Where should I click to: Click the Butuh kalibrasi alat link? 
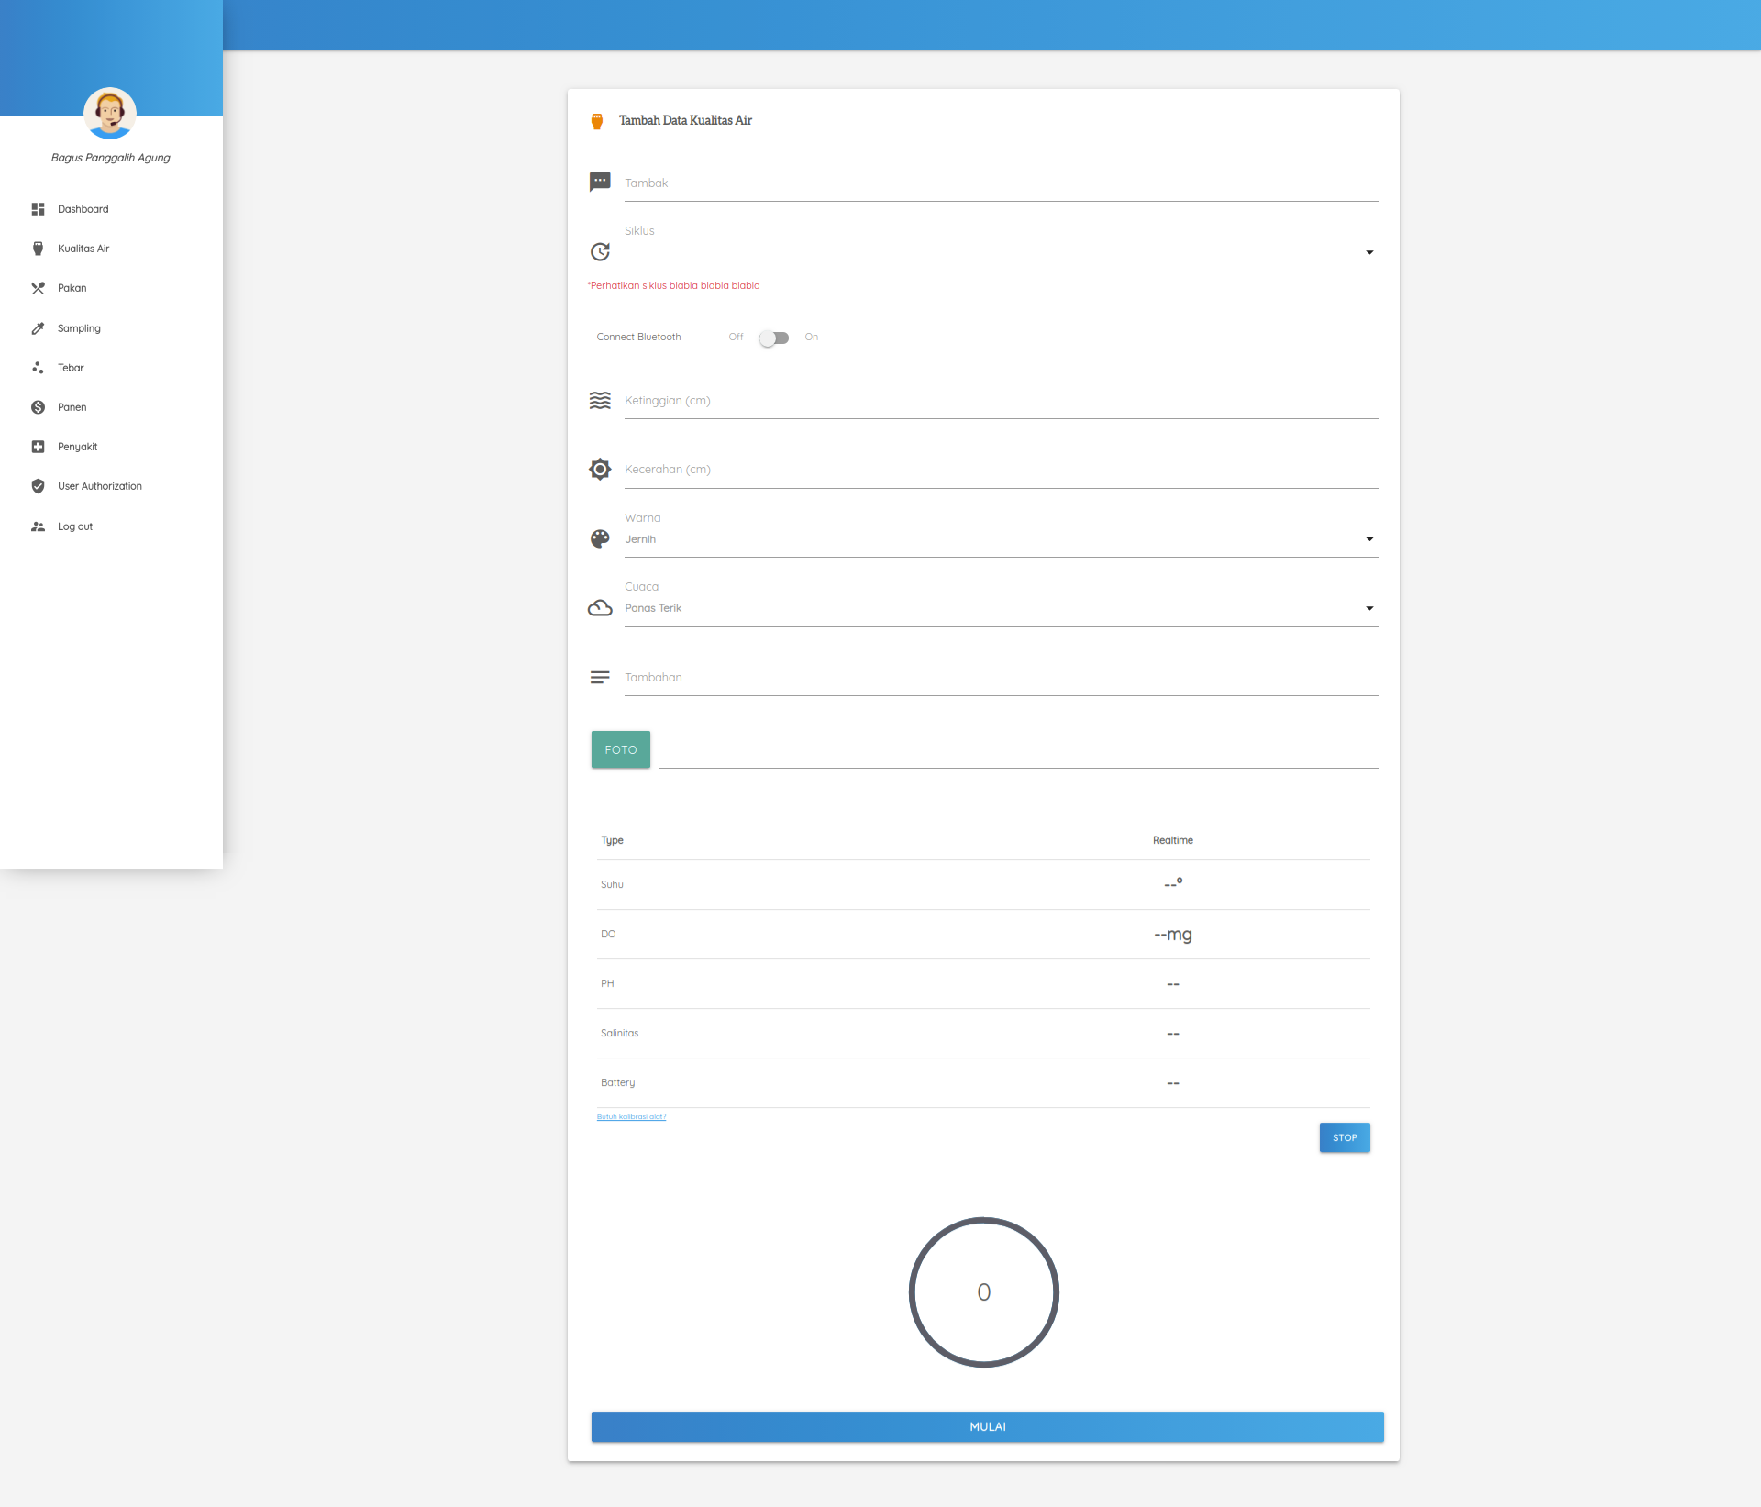pyautogui.click(x=631, y=1116)
